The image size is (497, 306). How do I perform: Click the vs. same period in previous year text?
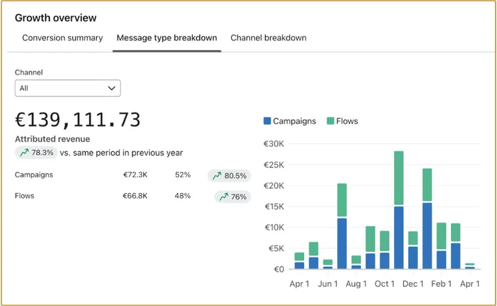coord(122,153)
